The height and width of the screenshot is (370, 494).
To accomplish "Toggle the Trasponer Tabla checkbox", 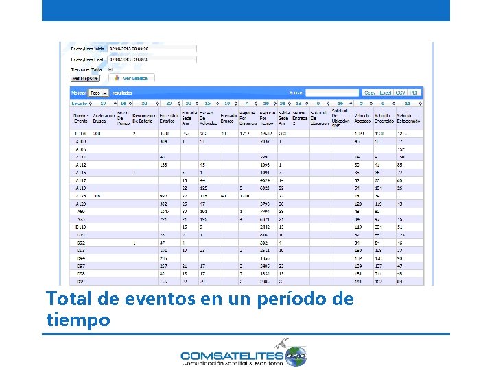I will [110, 69].
